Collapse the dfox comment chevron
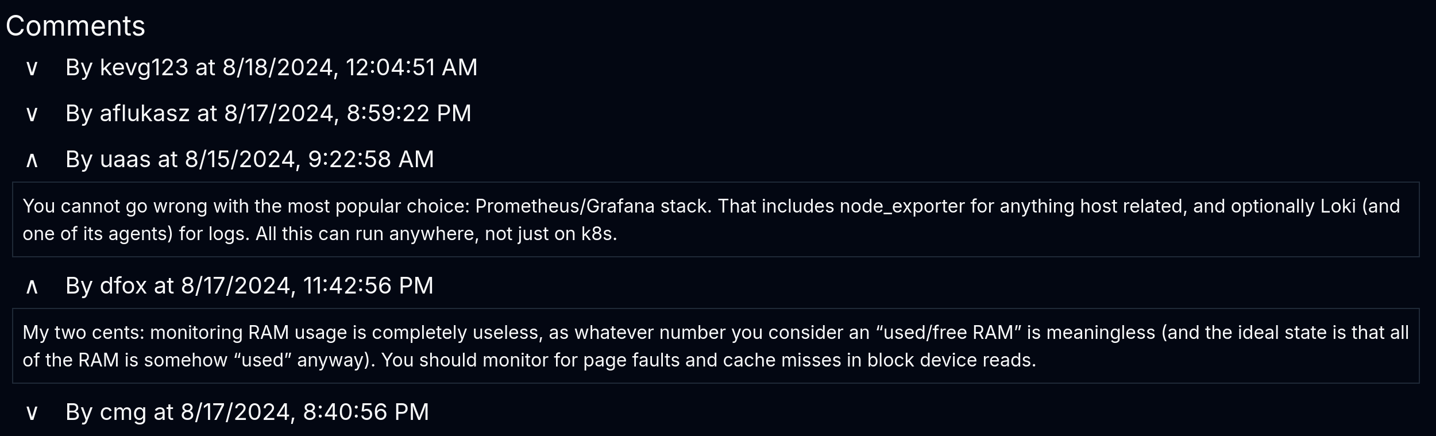The width and height of the screenshot is (1436, 436). click(32, 286)
